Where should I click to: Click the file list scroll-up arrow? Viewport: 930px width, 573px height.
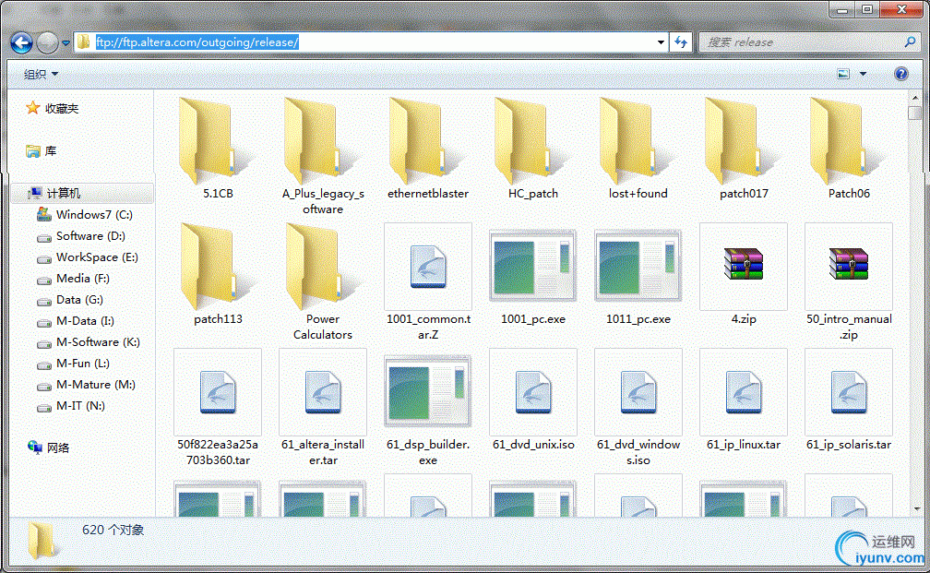[914, 97]
